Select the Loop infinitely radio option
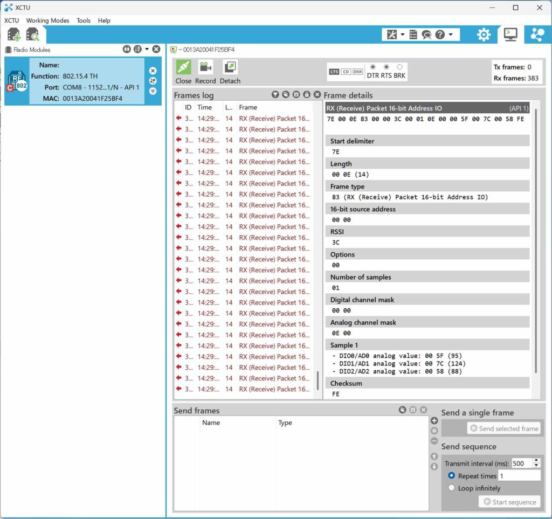552x519 pixels. [x=451, y=488]
